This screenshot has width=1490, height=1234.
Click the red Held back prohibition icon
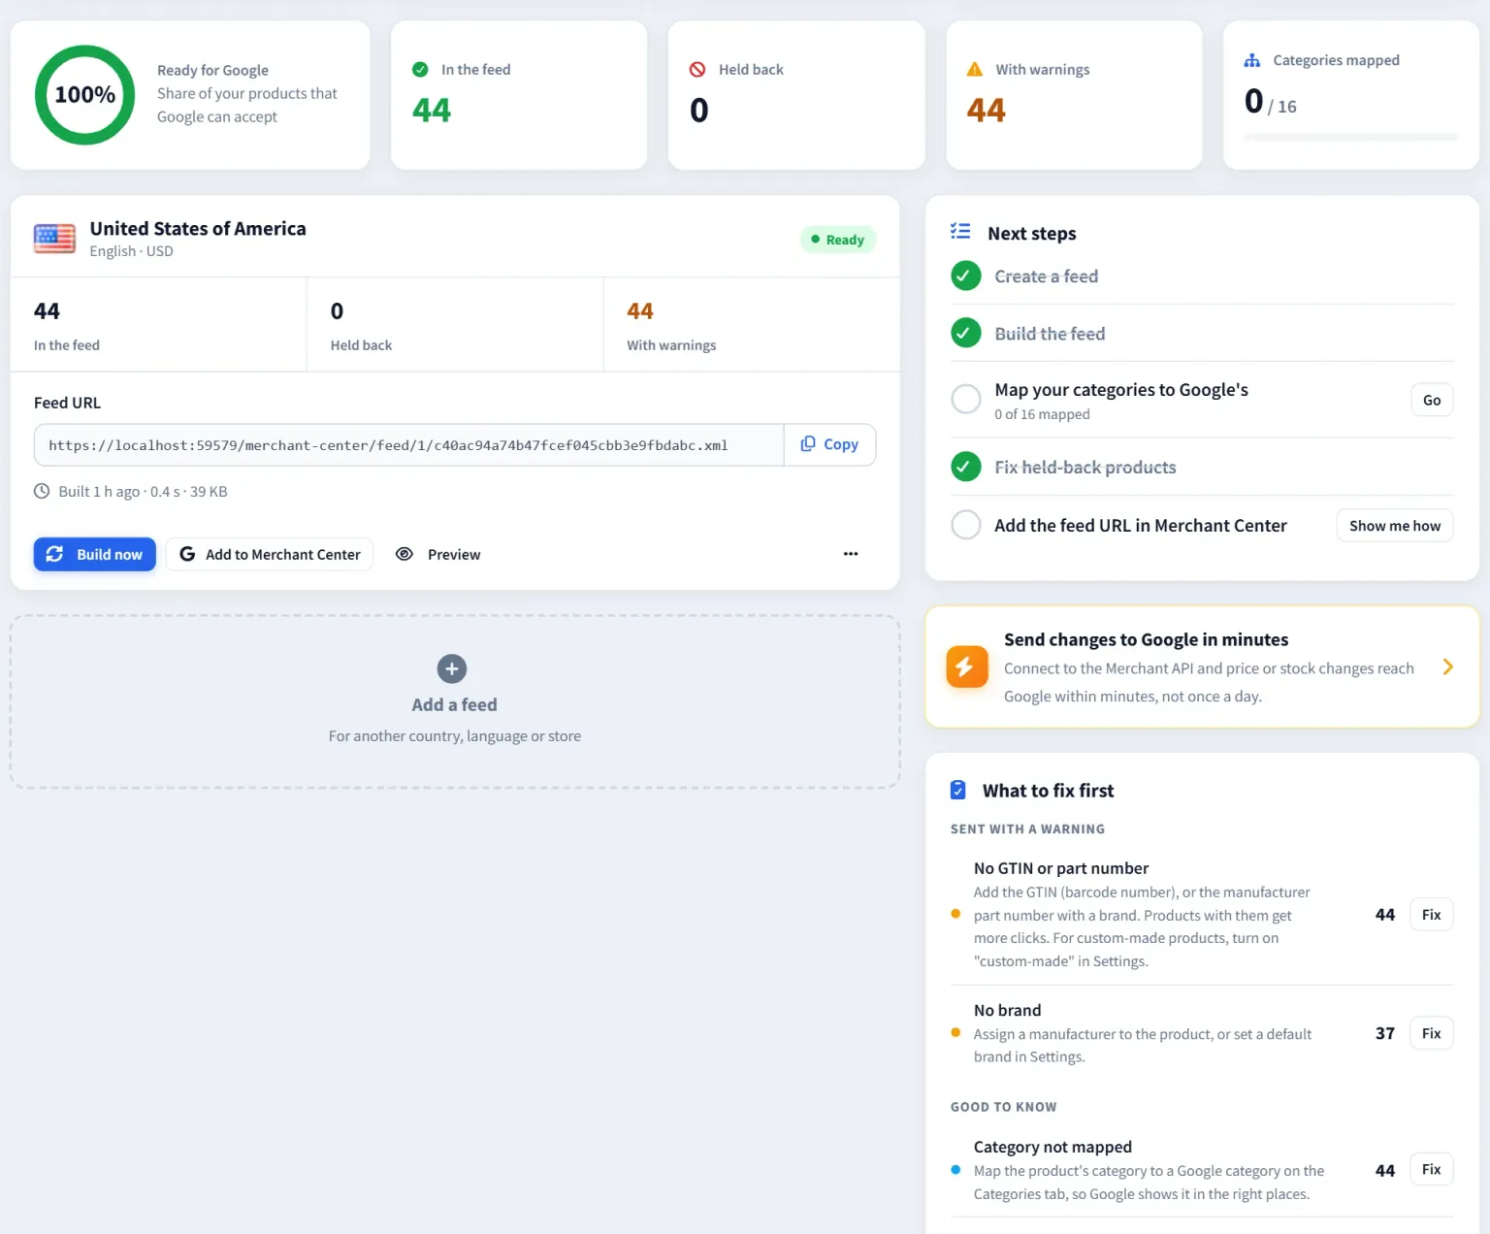point(697,70)
